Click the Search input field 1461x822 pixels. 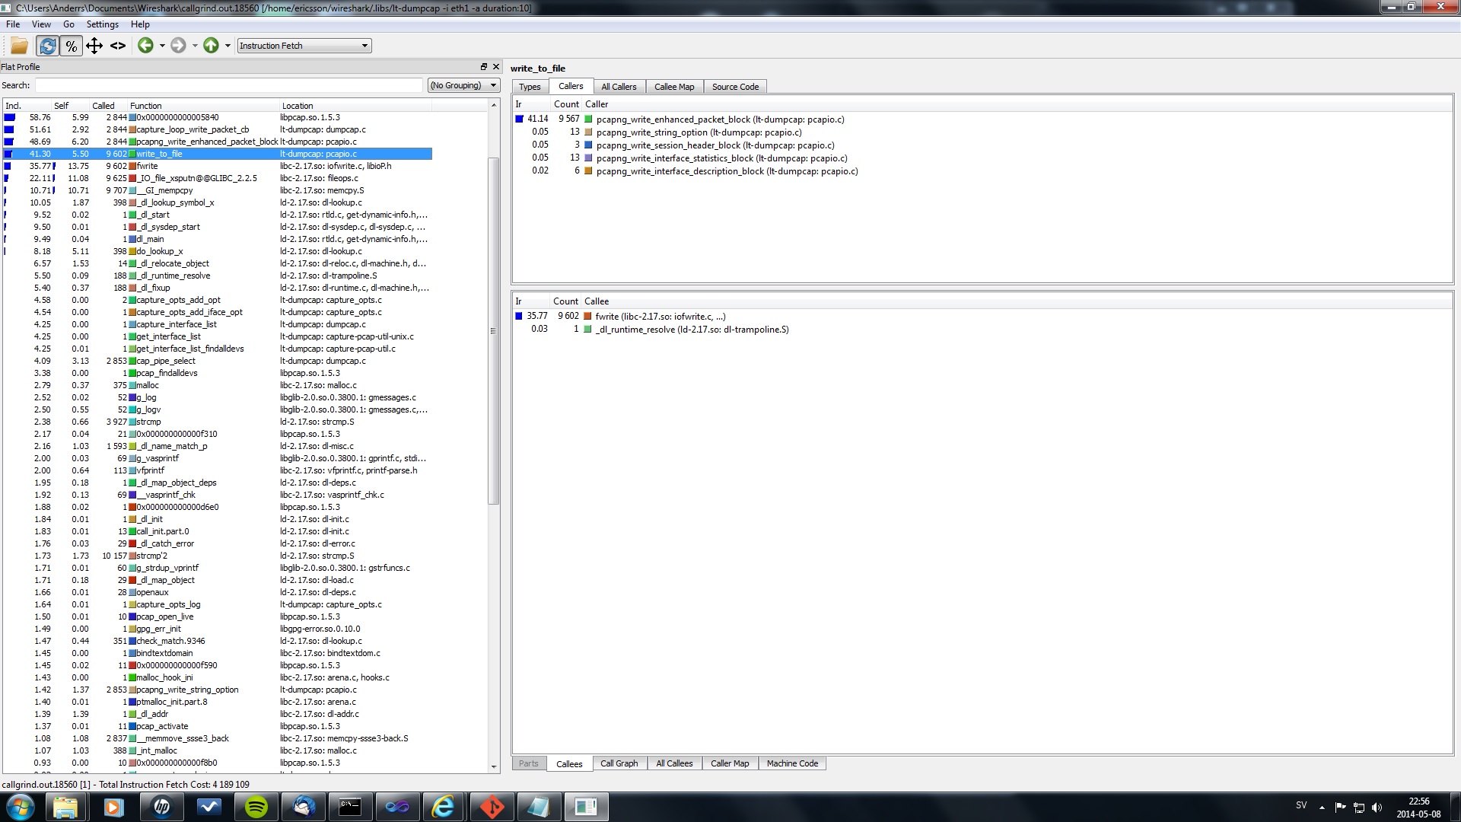pos(228,85)
